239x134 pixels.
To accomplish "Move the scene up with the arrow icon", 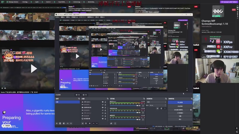I will click(68, 123).
